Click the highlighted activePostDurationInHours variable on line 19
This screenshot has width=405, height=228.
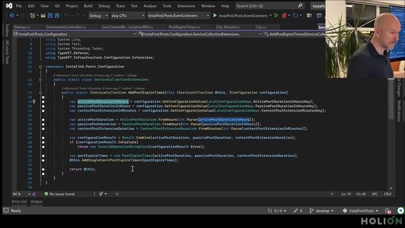[103, 101]
